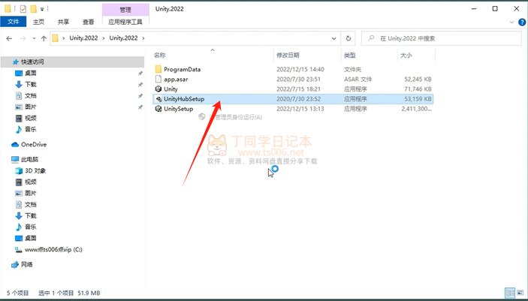Click the Unity application icon
The height and width of the screenshot is (301, 528).
(158, 89)
